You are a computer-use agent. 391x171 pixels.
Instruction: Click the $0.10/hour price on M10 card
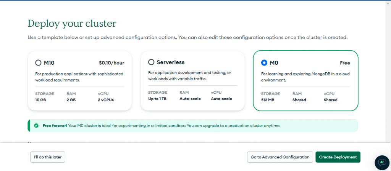click(x=111, y=63)
